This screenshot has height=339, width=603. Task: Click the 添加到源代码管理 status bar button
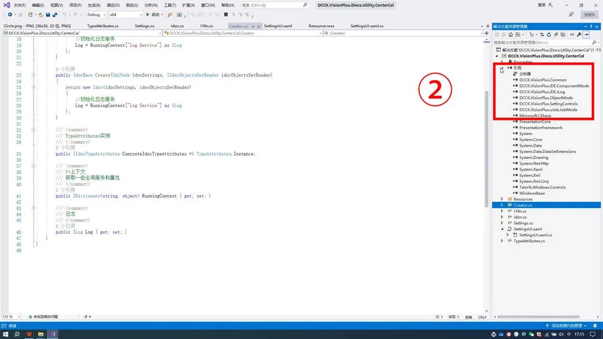(566, 326)
